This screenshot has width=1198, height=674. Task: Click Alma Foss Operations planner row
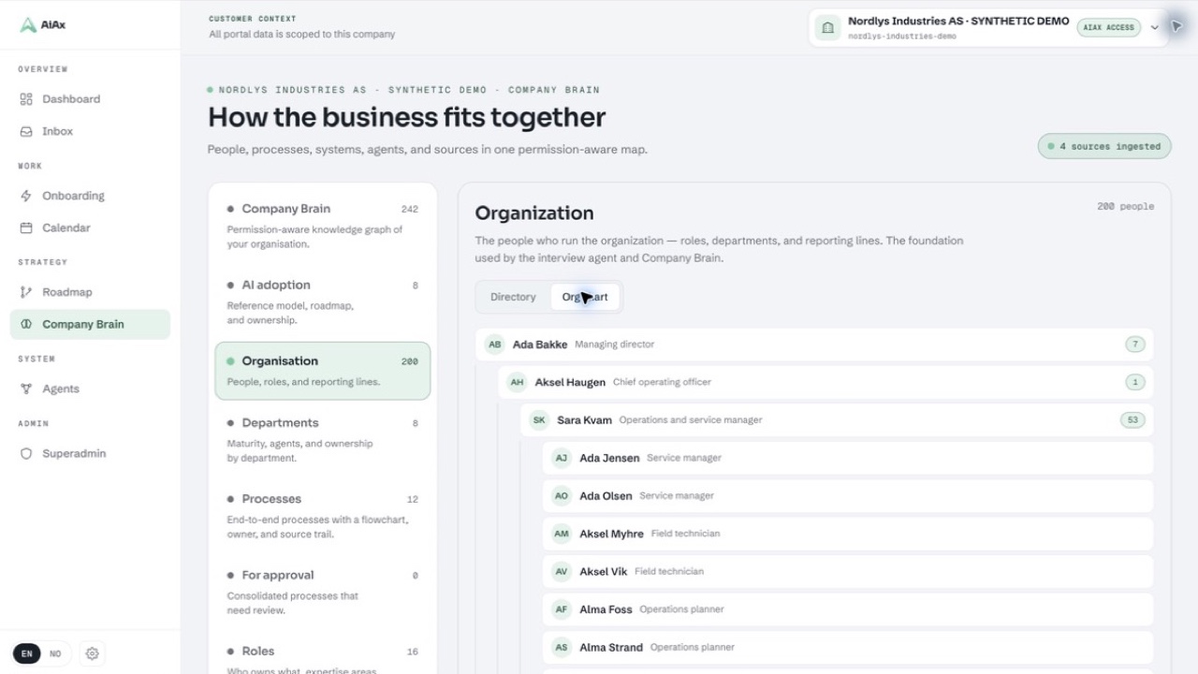pos(848,609)
